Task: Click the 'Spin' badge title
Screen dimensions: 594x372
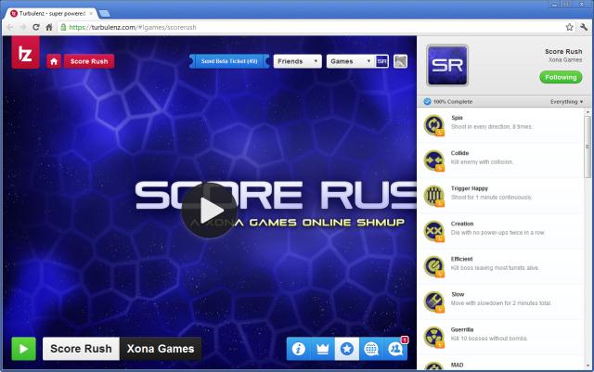Action: (457, 118)
